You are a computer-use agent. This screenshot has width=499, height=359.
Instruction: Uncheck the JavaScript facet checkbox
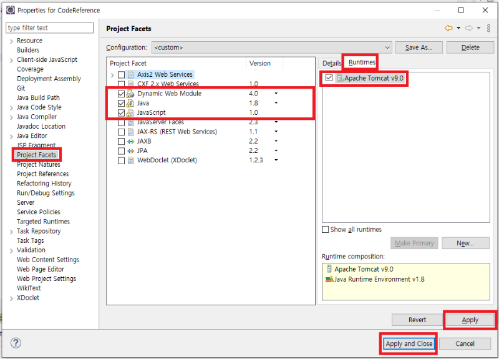point(121,113)
